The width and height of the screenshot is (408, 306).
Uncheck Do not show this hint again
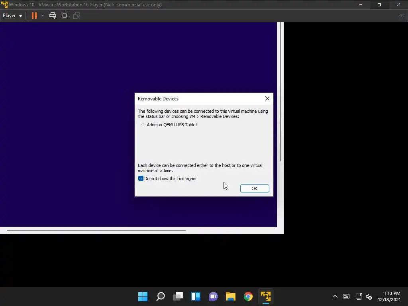141,178
